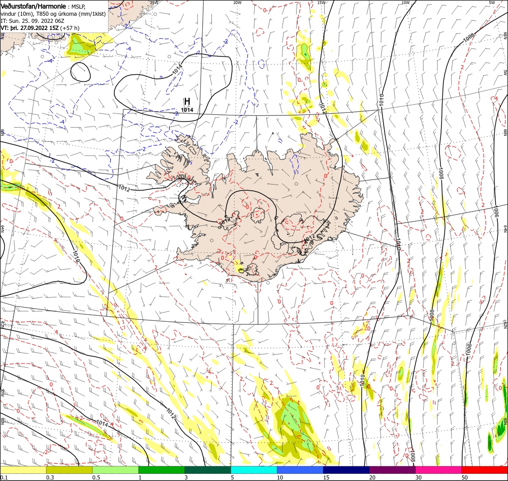
Task: Click the 25W longitude label
Action: pyautogui.click(x=154, y=3)
